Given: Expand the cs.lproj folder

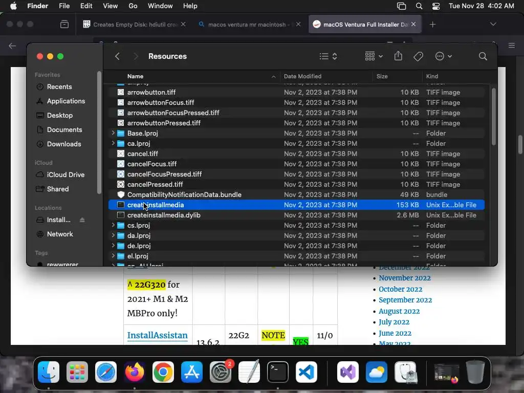Looking at the screenshot, I should click(113, 225).
